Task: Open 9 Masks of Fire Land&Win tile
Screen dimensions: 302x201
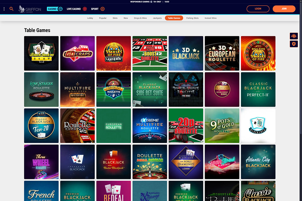Action: click(x=114, y=53)
